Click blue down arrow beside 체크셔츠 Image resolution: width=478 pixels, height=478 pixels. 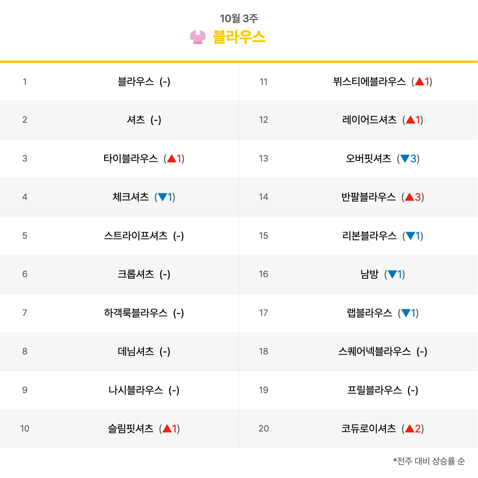163,197
